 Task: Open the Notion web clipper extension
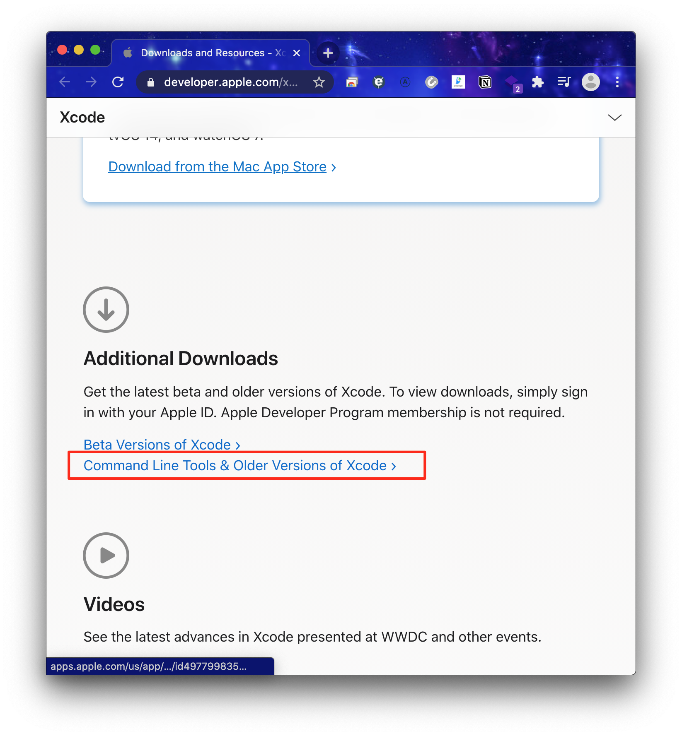(x=485, y=82)
